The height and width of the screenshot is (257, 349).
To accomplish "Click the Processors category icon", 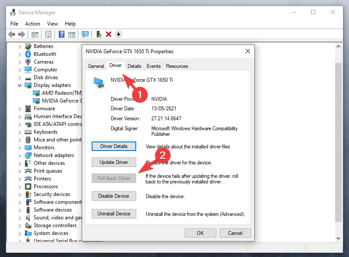I will [x=28, y=186].
